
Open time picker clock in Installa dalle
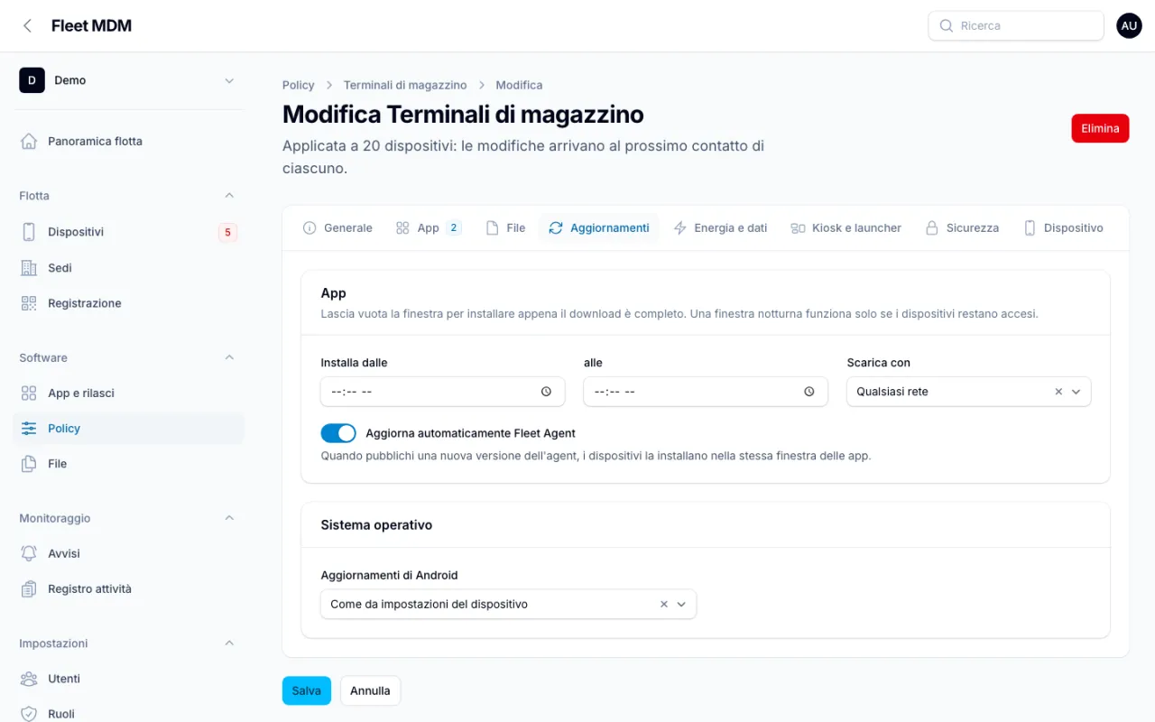click(x=546, y=392)
